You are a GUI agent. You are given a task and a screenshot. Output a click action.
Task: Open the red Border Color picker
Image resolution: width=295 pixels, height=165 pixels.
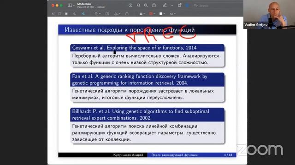pyautogui.click(x=152, y=14)
